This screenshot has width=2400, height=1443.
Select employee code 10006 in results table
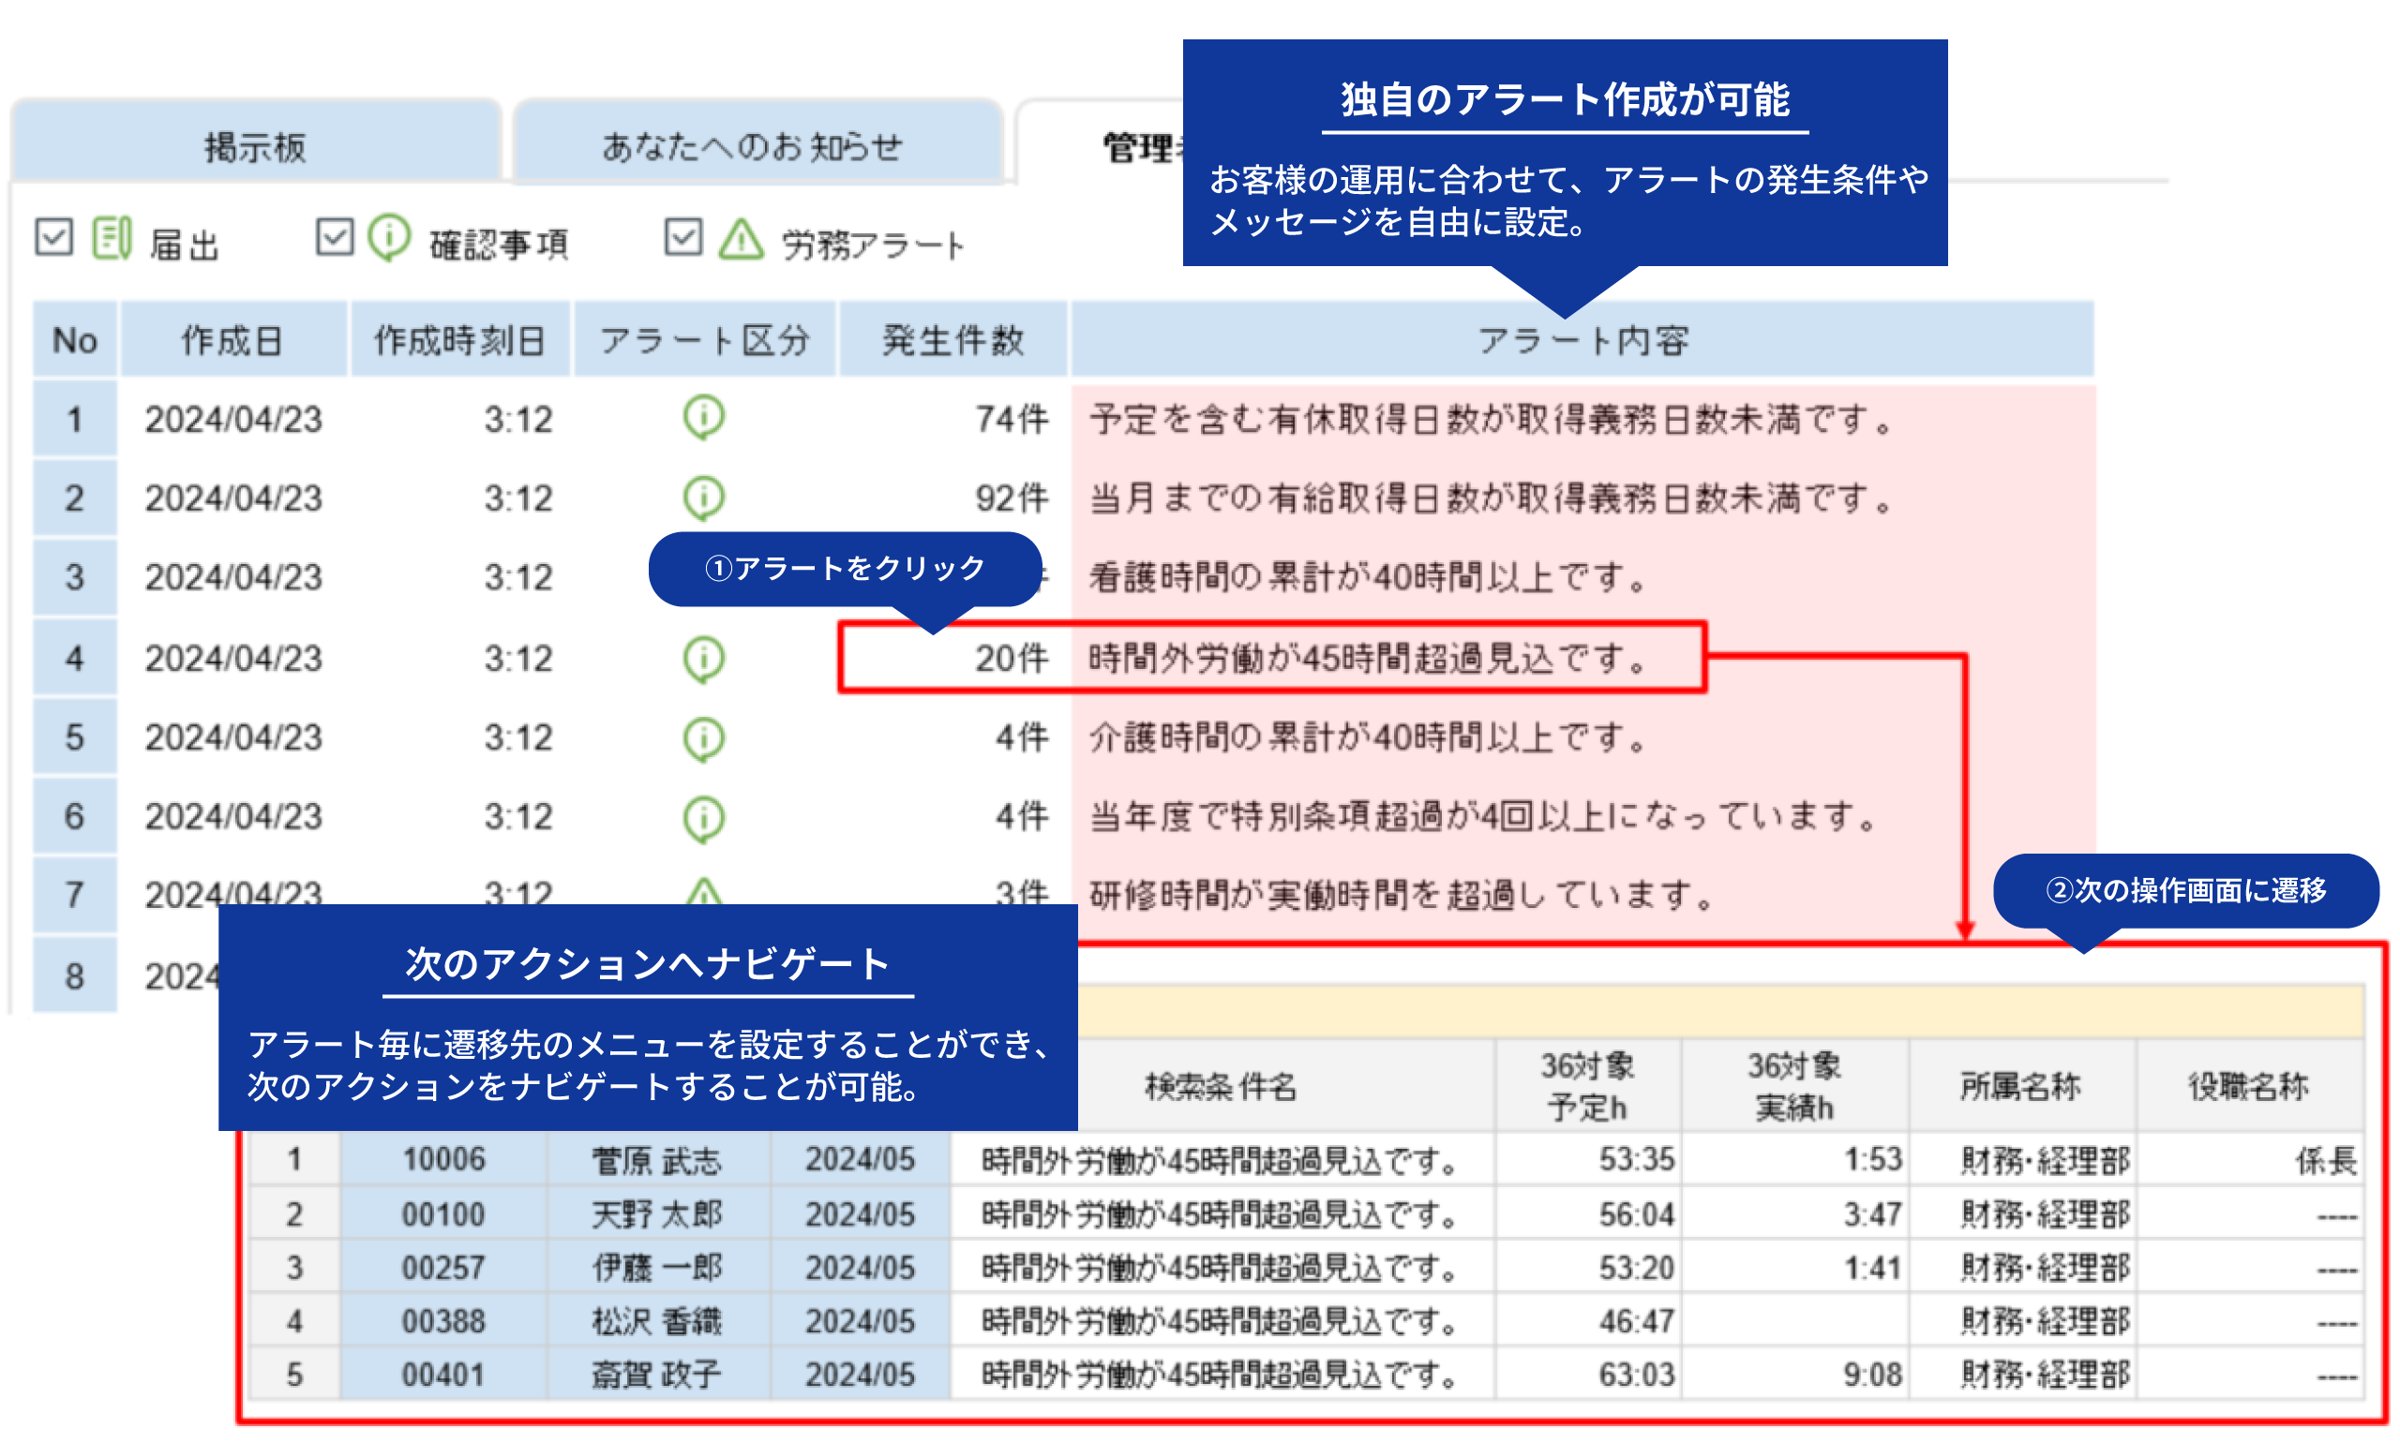coord(442,1159)
